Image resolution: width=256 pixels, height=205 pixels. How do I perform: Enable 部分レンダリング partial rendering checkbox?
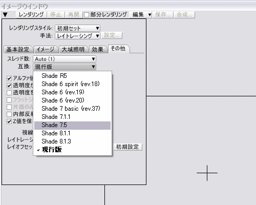pos(87,15)
